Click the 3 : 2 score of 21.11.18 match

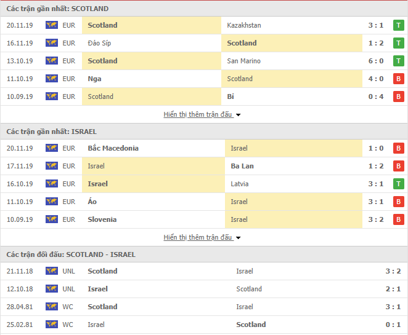pos(393,271)
